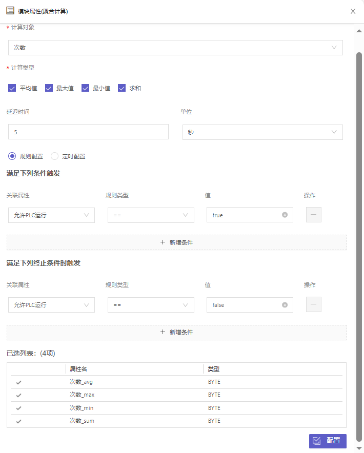Clear the 'false' value field icon
The height and width of the screenshot is (453, 364).
tap(285, 305)
